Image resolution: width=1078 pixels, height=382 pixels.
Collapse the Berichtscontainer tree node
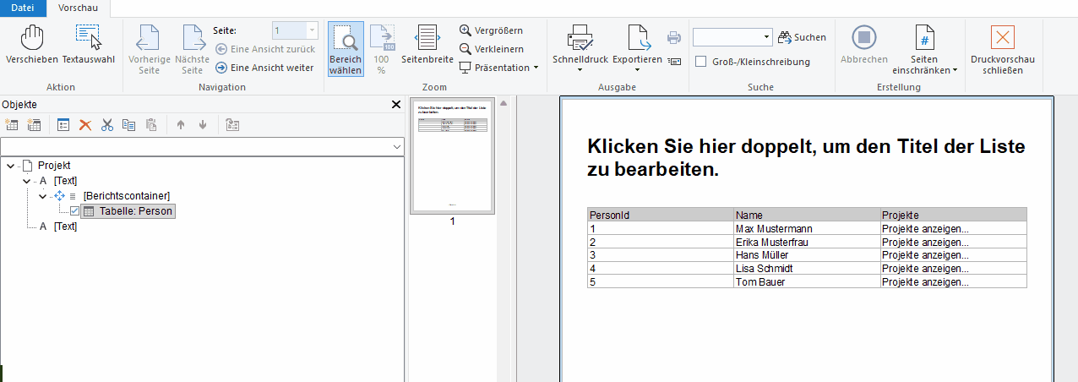pyautogui.click(x=42, y=196)
